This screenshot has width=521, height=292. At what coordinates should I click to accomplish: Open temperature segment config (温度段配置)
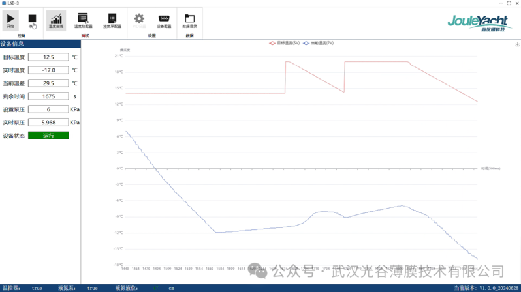coord(83,20)
